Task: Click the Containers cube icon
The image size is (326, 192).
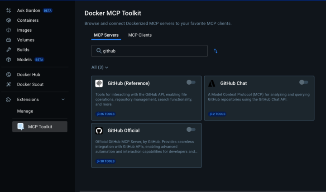Action: (9, 20)
